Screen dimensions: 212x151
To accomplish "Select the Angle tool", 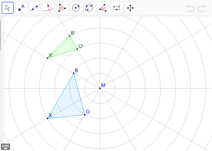I will 103,8.
